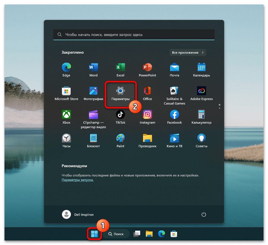Open the Edge pinned app

coord(66,70)
